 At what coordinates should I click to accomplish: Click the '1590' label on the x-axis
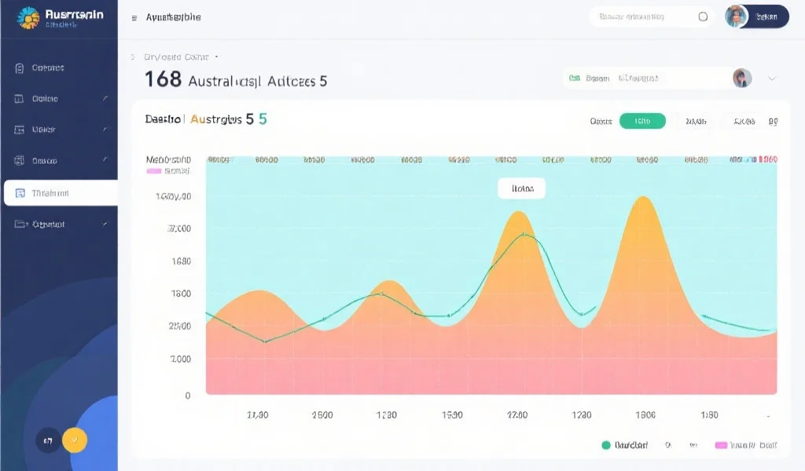click(x=452, y=414)
